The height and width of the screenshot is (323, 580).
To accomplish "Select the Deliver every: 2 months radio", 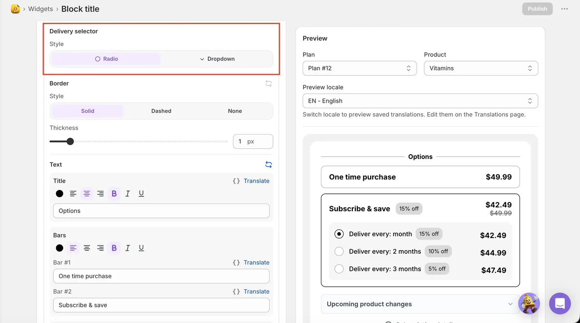I will [339, 251].
